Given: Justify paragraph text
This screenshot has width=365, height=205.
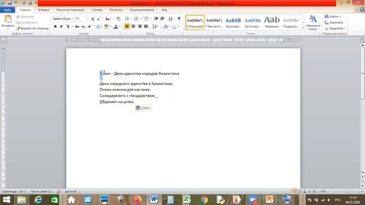Looking at the screenshot, I should click(146, 27).
